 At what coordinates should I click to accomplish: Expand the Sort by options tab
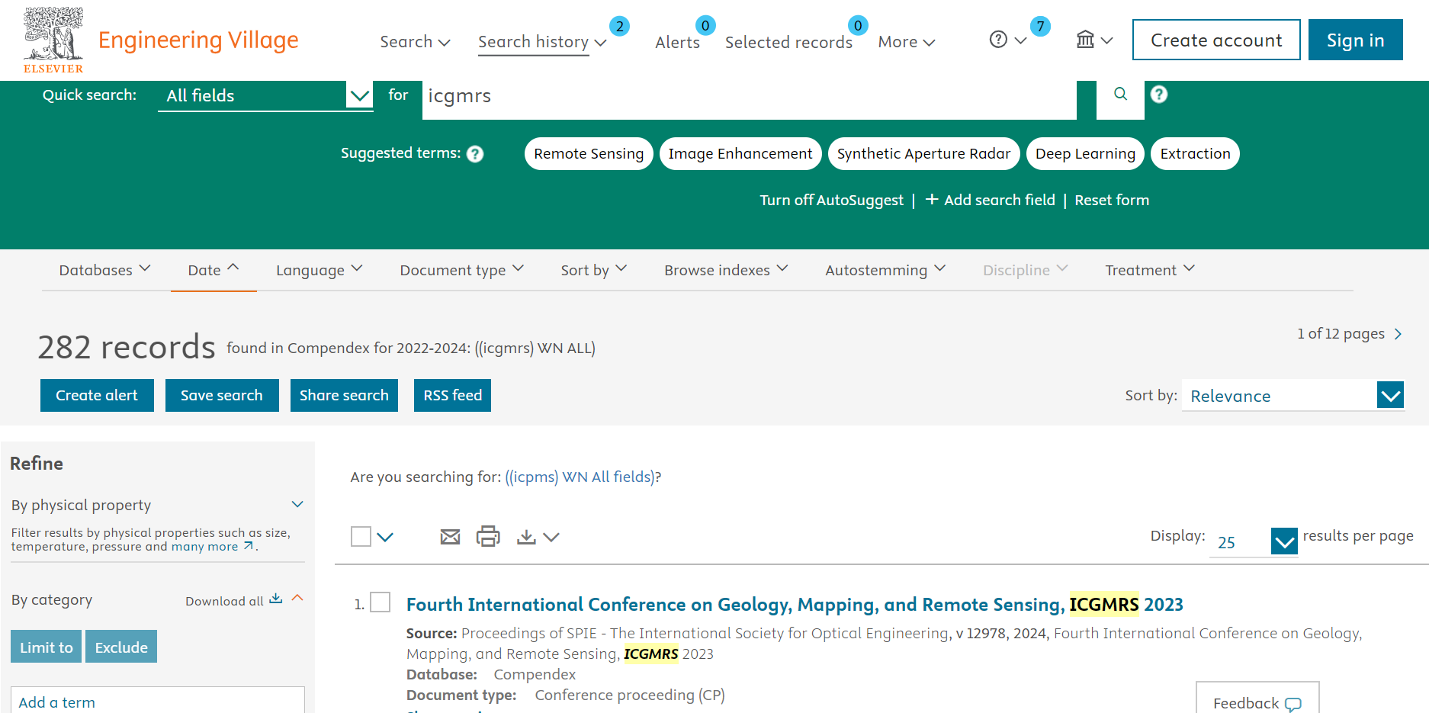593,270
